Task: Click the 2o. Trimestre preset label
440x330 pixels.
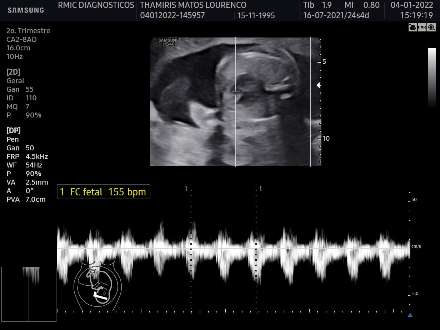Action: [x=29, y=31]
